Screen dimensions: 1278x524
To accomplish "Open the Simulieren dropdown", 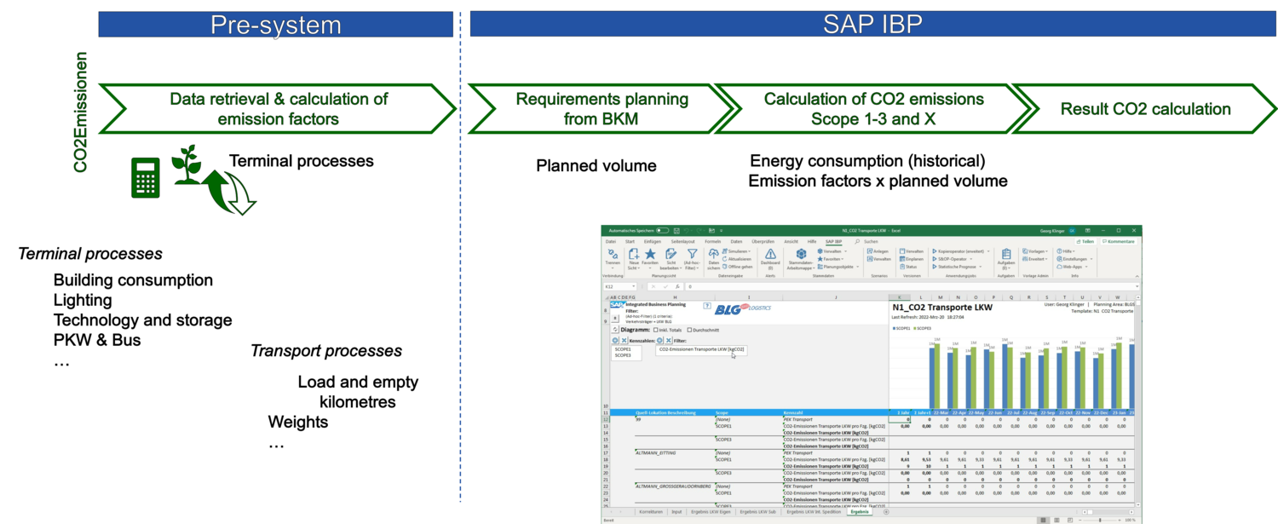I will point(738,252).
